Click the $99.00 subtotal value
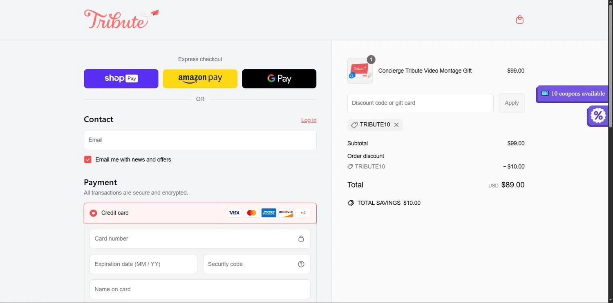This screenshot has width=613, height=303. [x=516, y=144]
